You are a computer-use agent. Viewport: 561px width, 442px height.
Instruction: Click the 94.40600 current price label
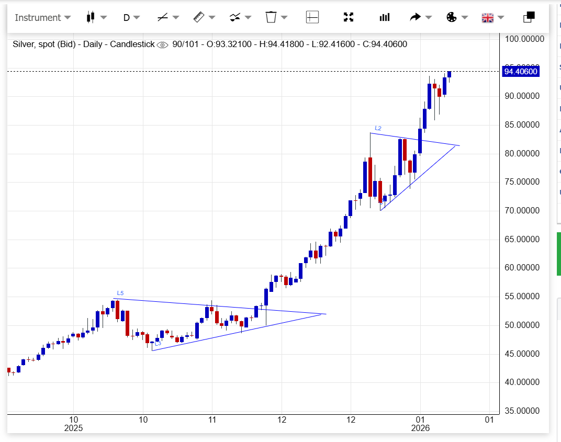520,72
